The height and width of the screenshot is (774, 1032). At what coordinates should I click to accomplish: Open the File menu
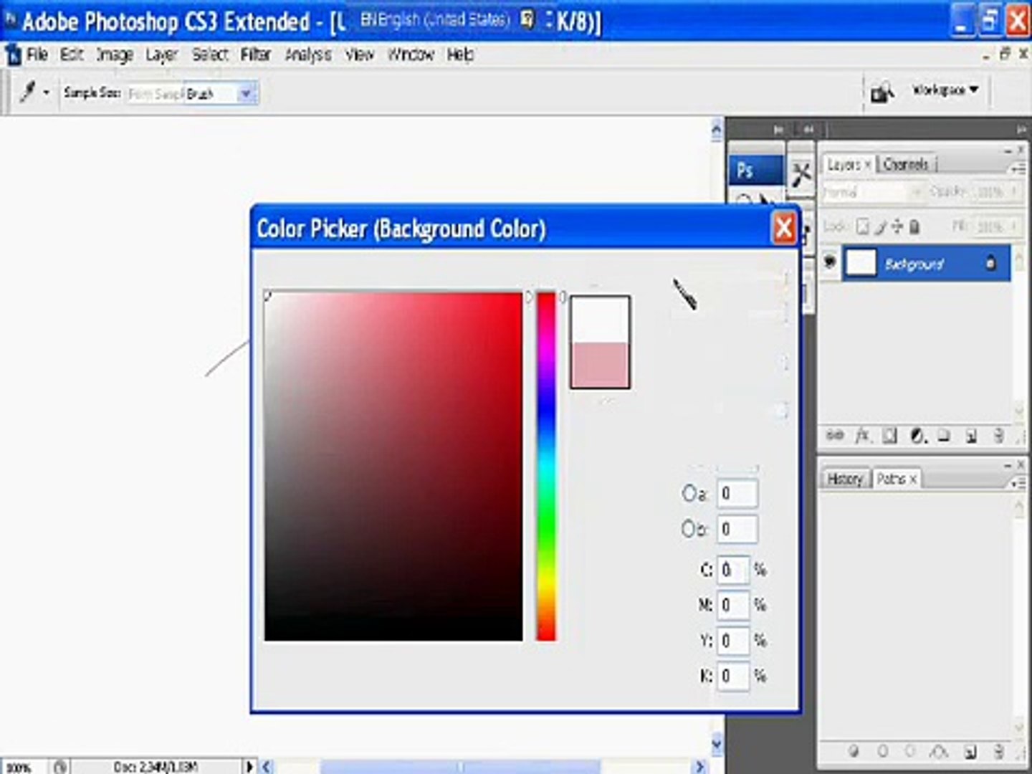pyautogui.click(x=37, y=54)
